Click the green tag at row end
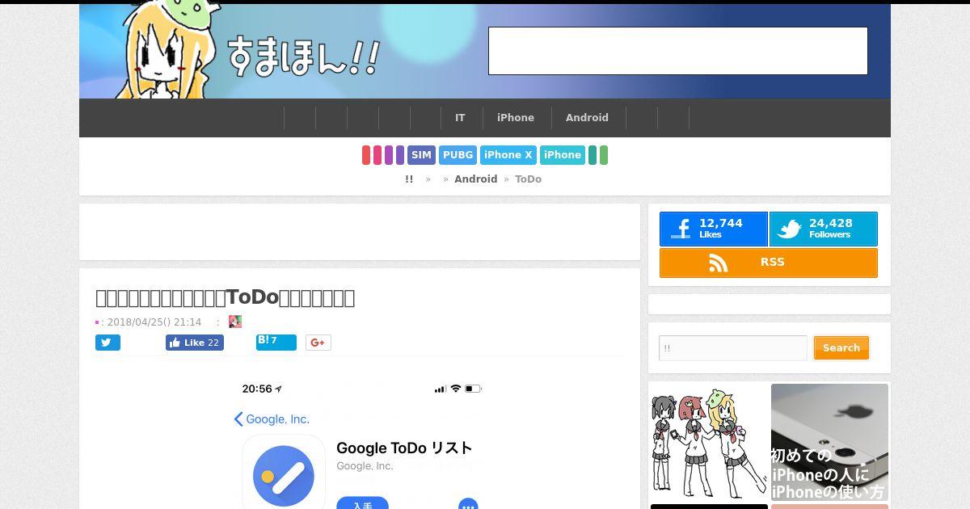This screenshot has height=509, width=970. click(604, 155)
